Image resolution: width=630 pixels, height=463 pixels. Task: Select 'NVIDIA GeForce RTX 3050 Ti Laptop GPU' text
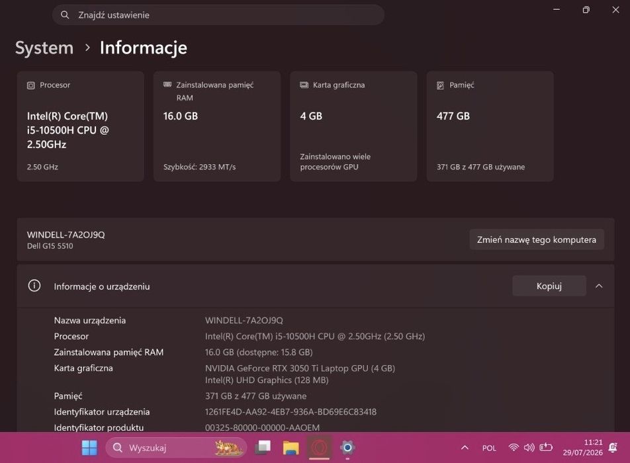pyautogui.click(x=287, y=368)
